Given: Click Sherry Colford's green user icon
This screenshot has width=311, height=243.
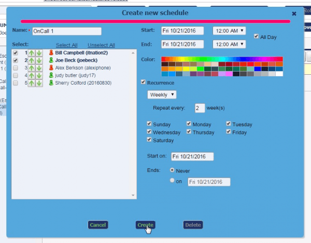Looking at the screenshot, I should [51, 83].
